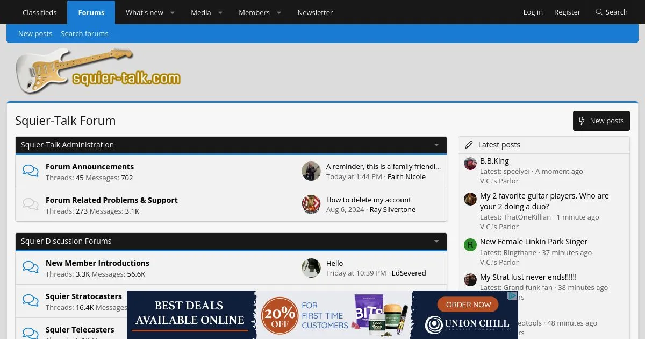Screen dimensions: 645x339
Task: Click Aug 6, 2024 timestamp
Action: click(x=345, y=209)
